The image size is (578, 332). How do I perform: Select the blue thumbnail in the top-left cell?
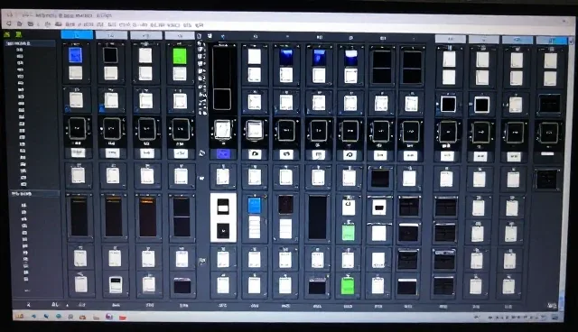click(x=76, y=55)
